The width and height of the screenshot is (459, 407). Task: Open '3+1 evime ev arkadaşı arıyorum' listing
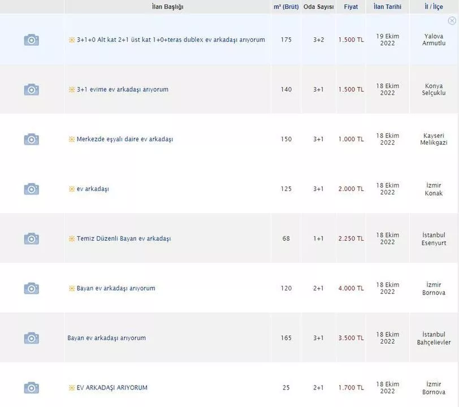[122, 89]
